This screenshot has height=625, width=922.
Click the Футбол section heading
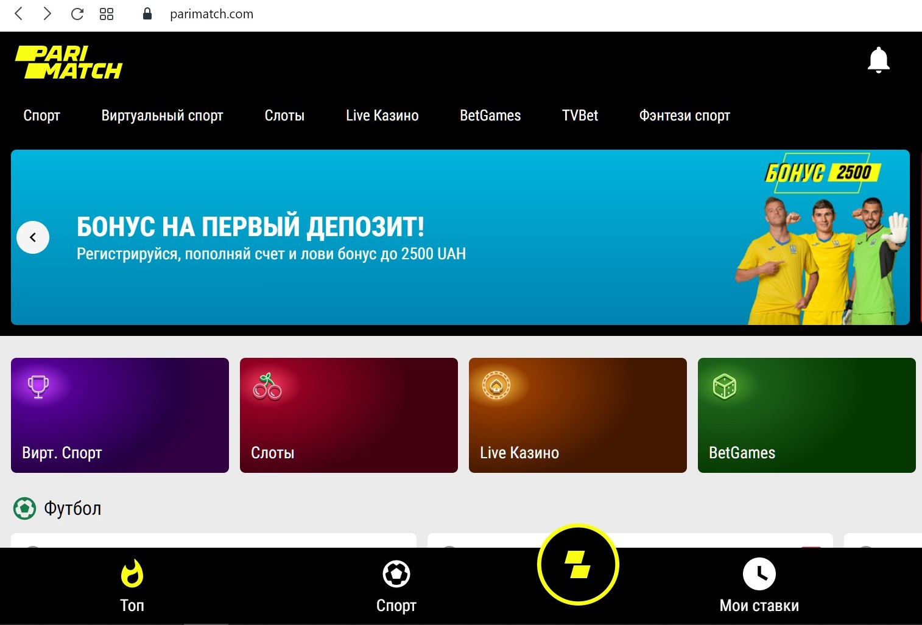[x=72, y=508]
